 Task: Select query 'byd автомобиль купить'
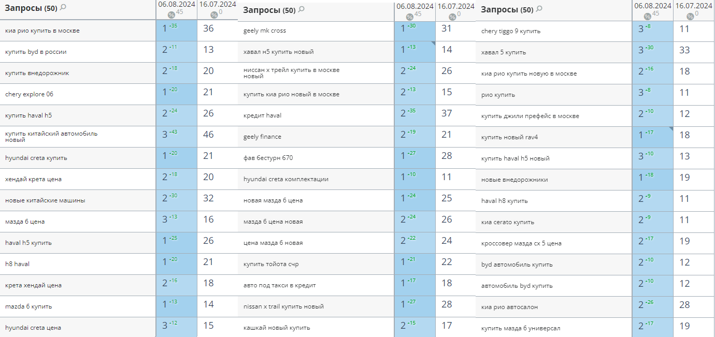(517, 265)
